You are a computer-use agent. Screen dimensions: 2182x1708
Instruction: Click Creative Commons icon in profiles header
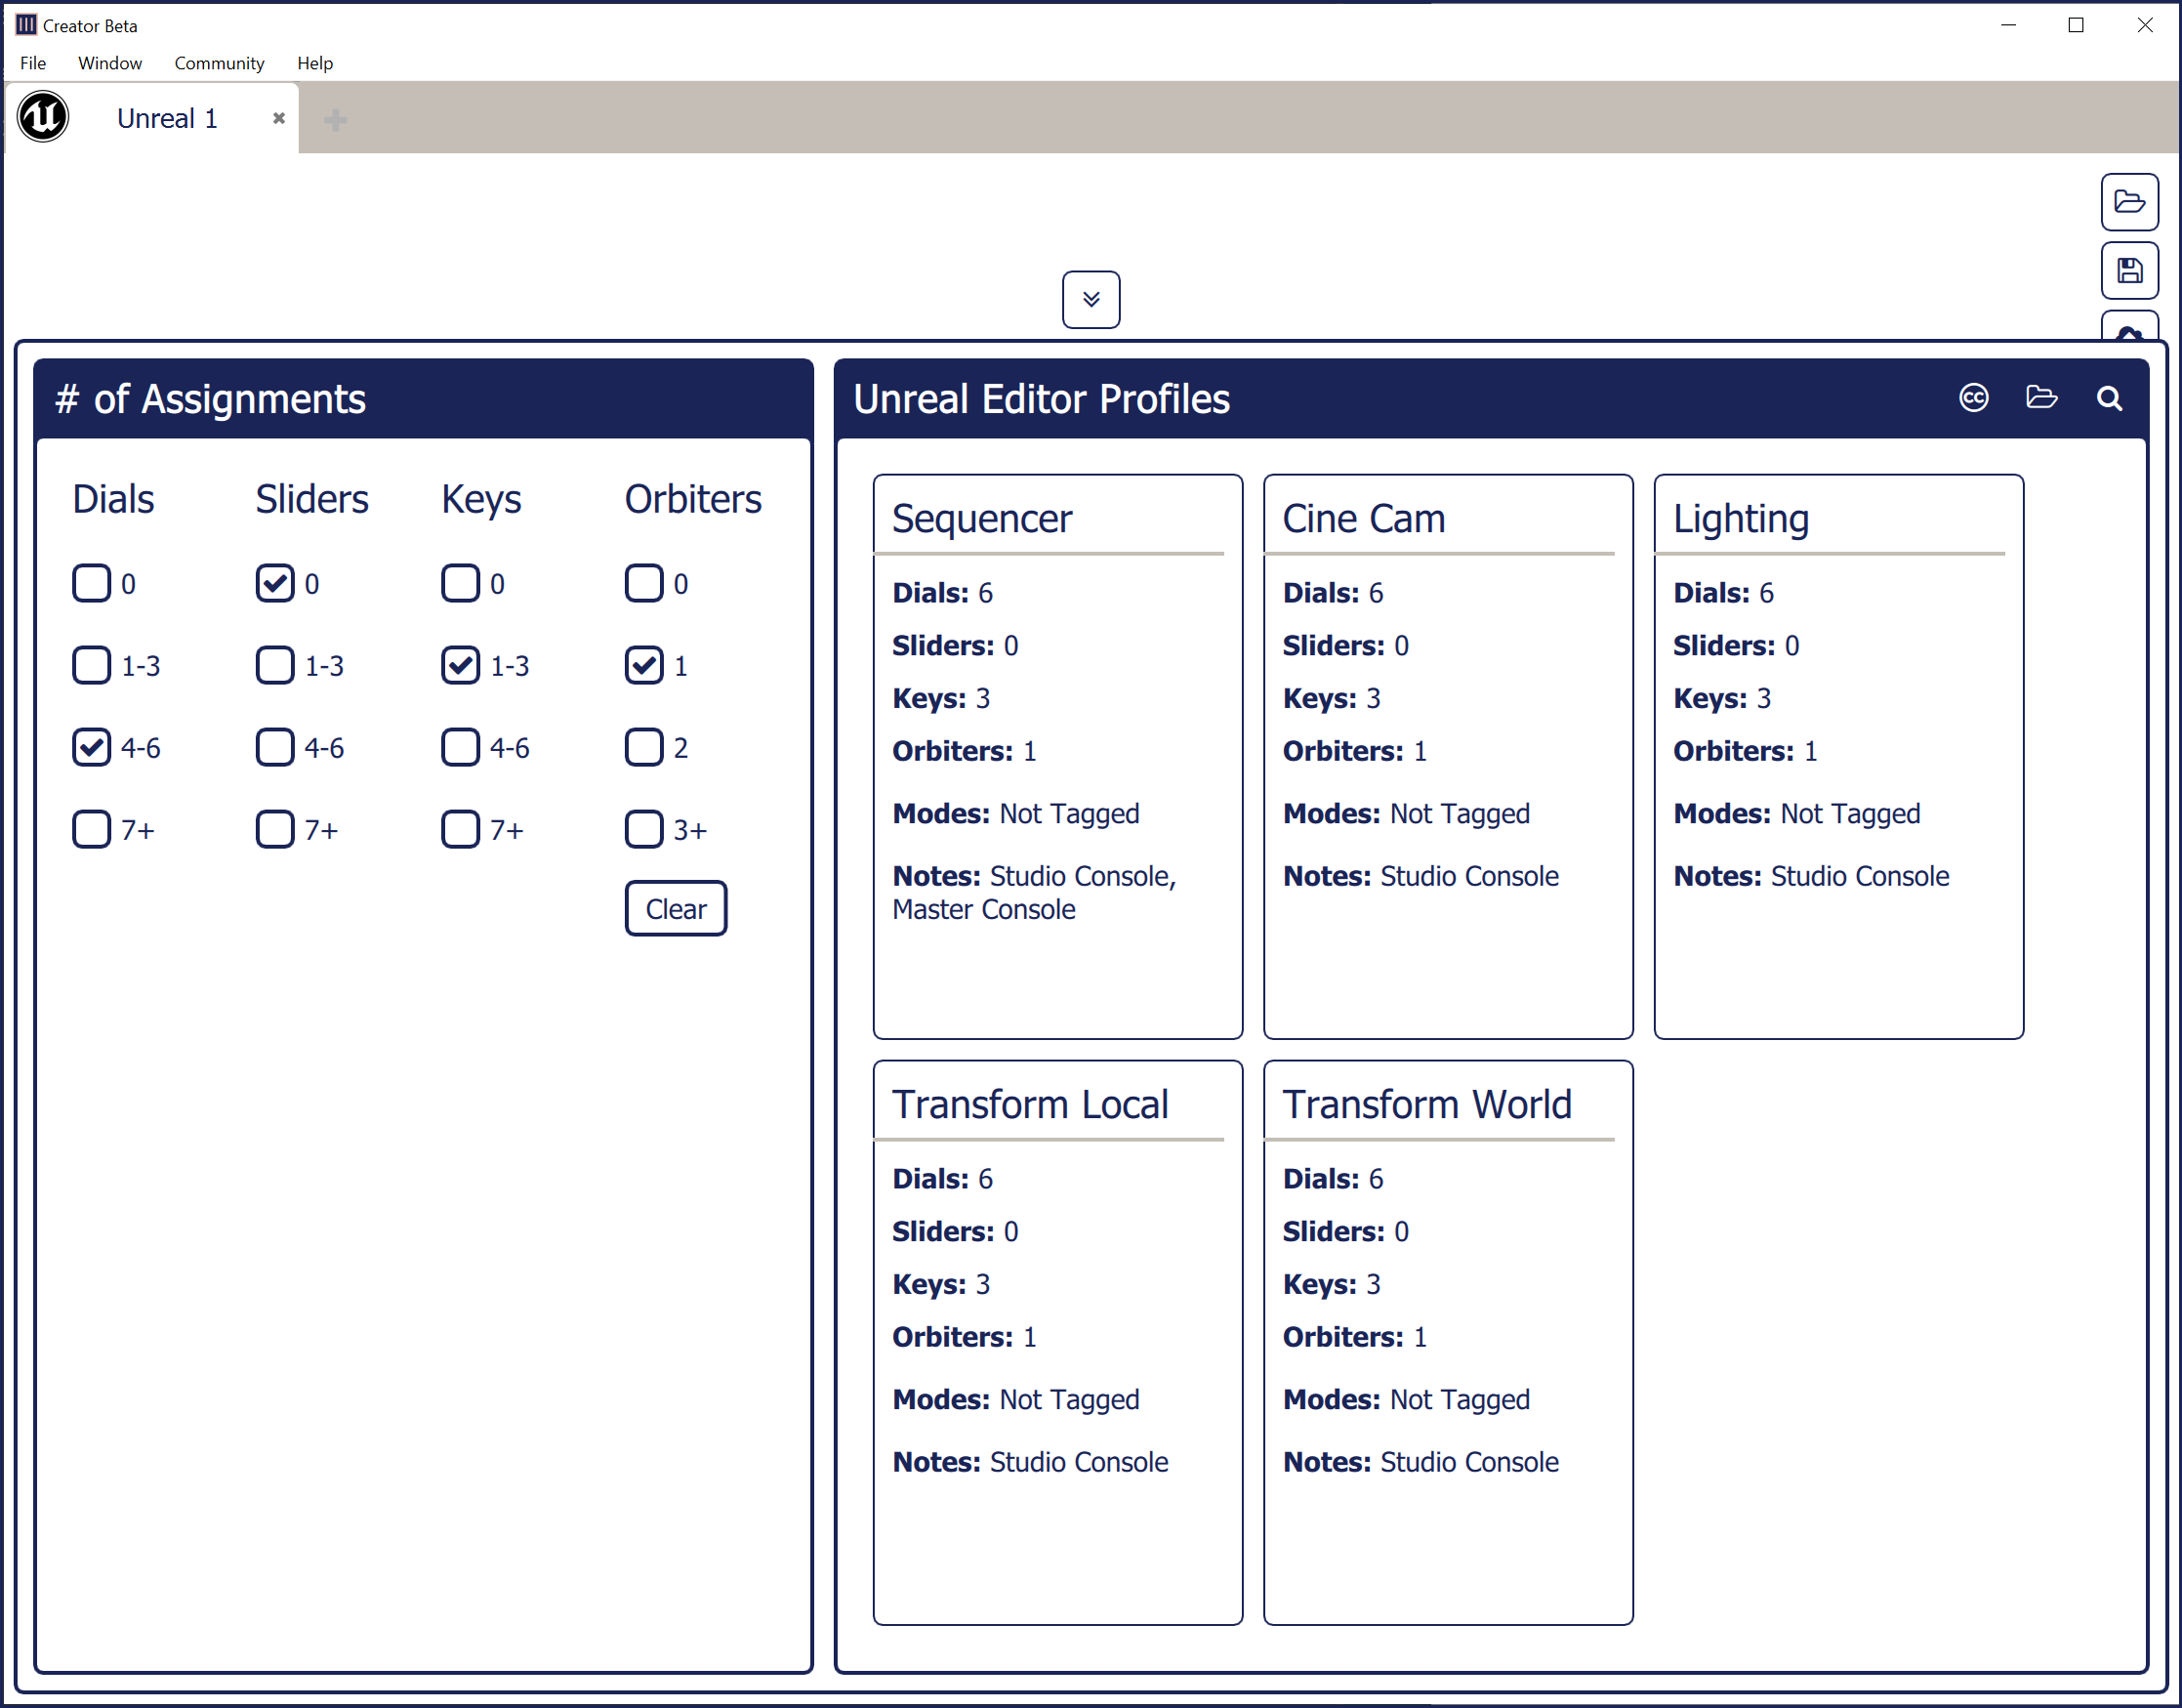click(1973, 398)
